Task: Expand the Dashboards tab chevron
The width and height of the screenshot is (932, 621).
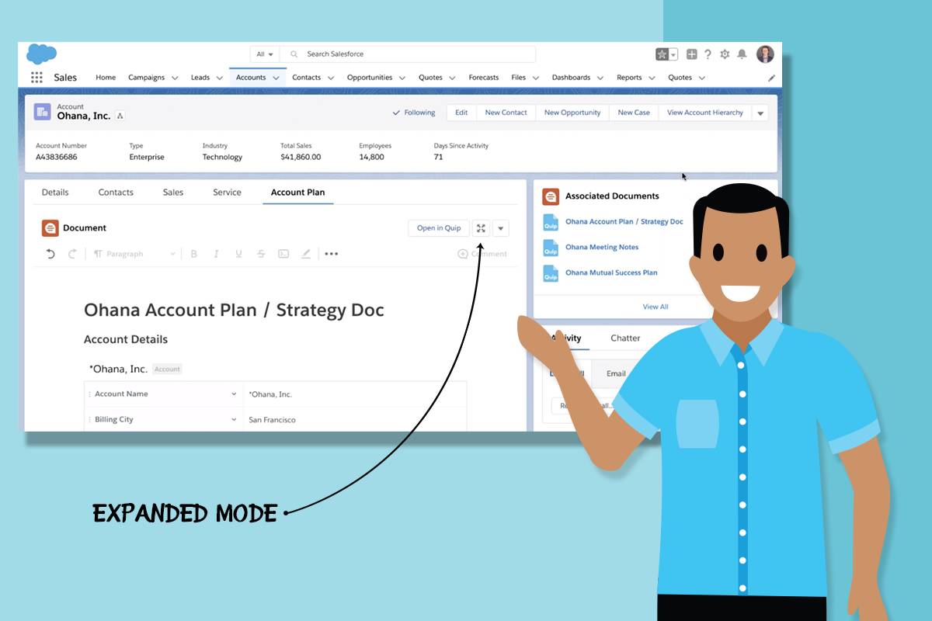Action: (600, 78)
